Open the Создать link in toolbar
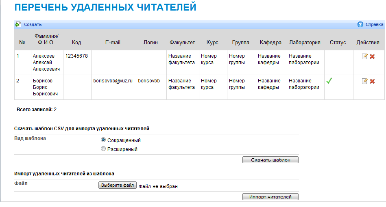Image resolution: width=386 pixels, height=207 pixels. pos(33,25)
